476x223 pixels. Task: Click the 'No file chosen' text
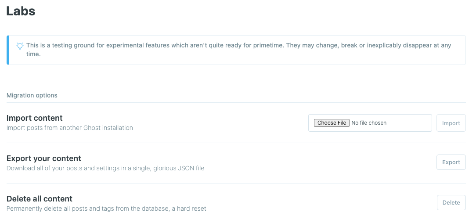click(369, 123)
